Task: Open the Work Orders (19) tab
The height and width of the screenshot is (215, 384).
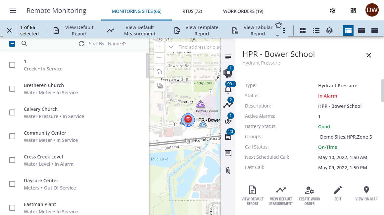Action: click(x=243, y=11)
